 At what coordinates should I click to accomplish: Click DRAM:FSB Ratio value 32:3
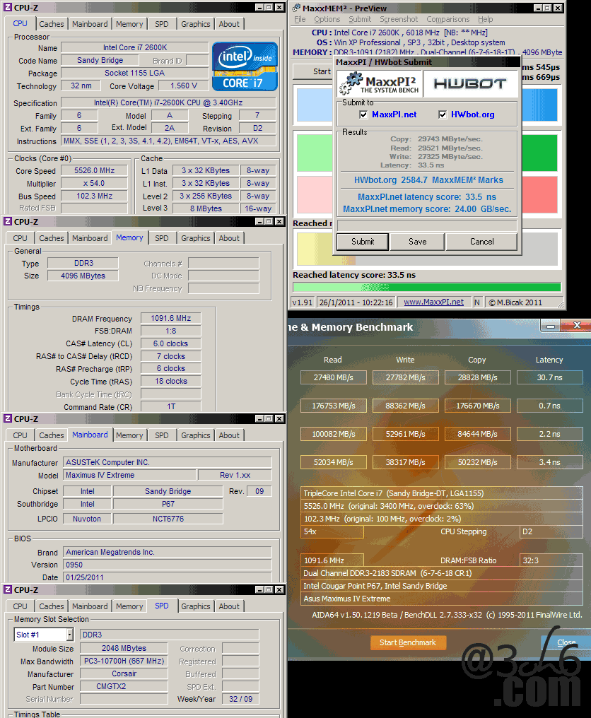pos(551,560)
